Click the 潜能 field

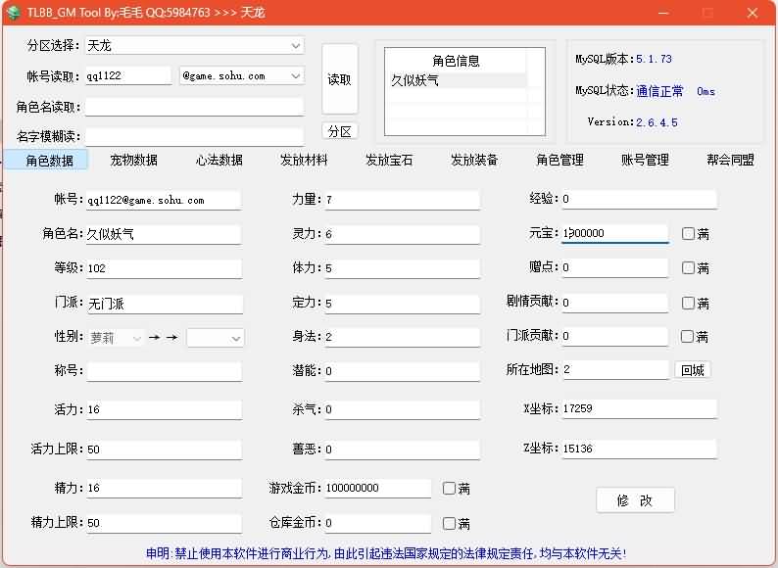coord(403,371)
